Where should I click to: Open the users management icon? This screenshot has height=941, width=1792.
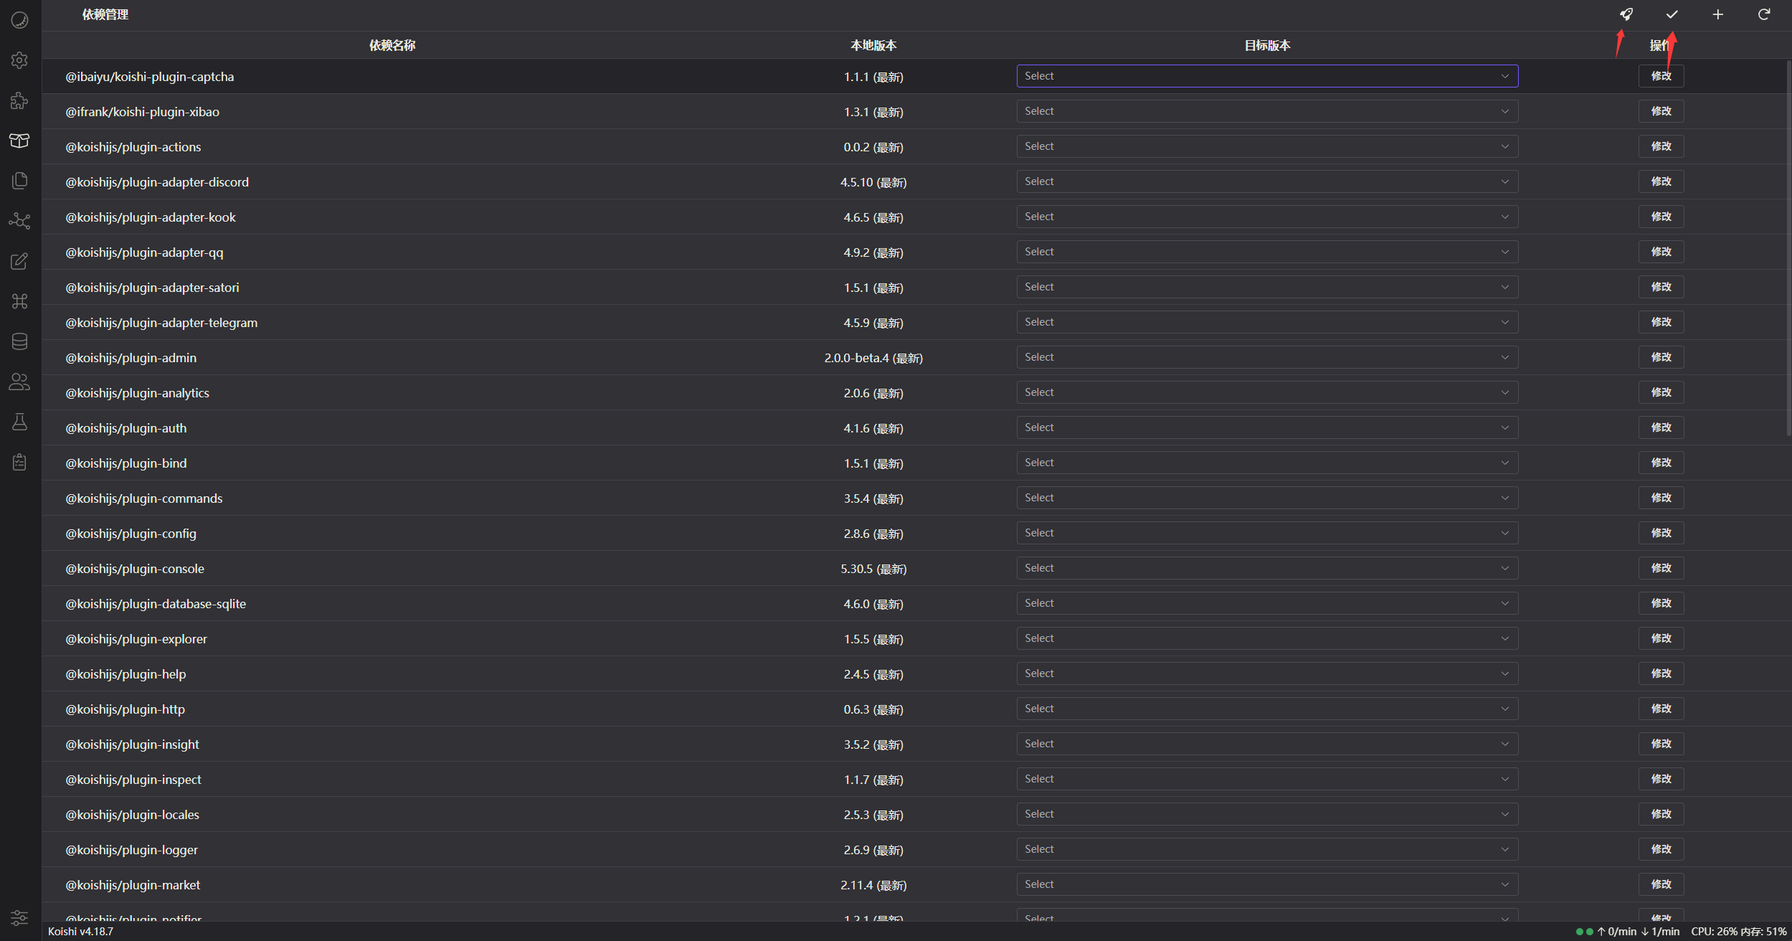(20, 382)
